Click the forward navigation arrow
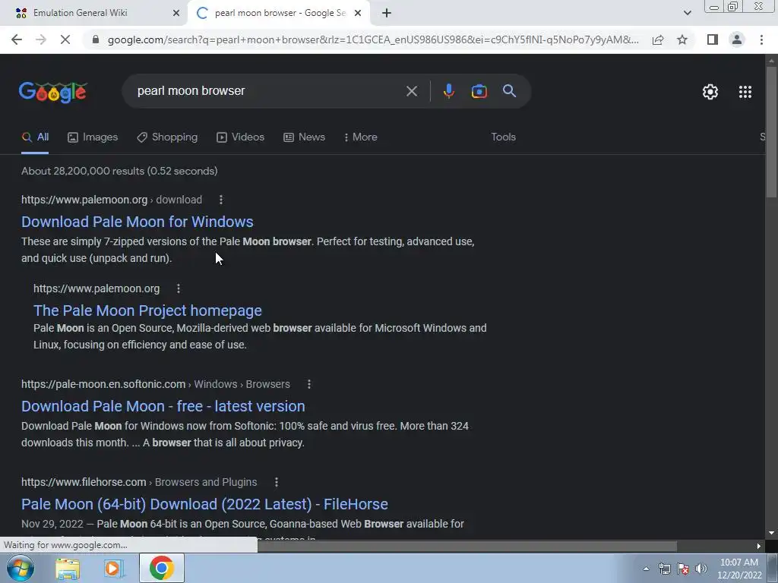This screenshot has height=583, width=778. [x=41, y=39]
